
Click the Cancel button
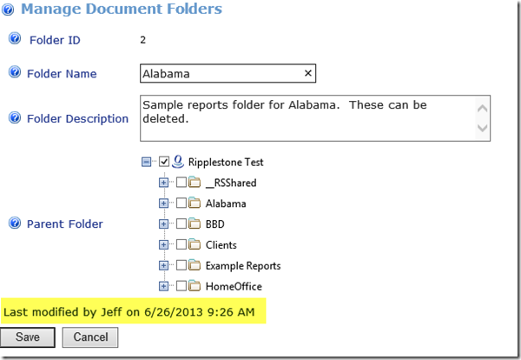point(89,337)
